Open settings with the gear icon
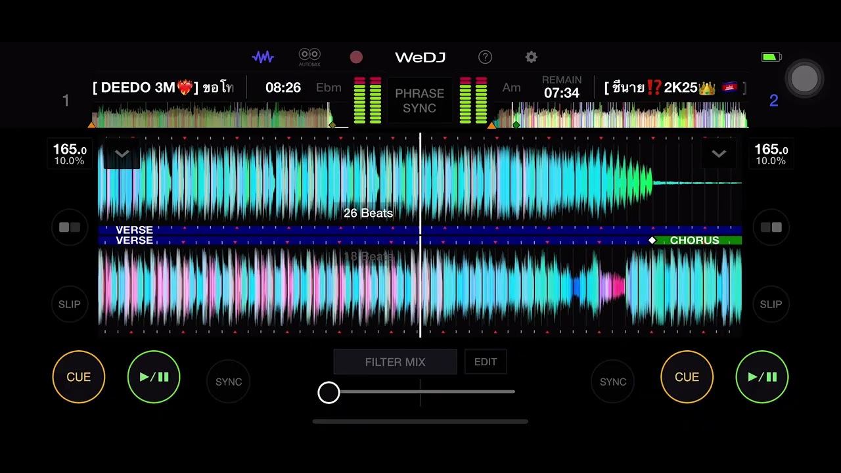The height and width of the screenshot is (473, 841). point(531,57)
